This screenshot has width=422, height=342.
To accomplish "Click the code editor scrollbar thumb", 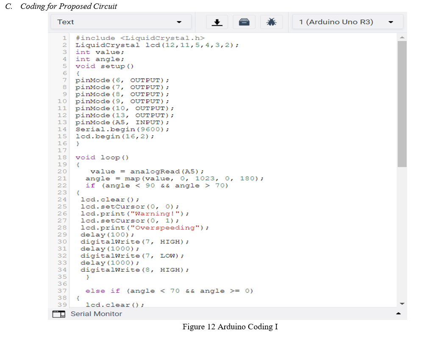I will 402,104.
